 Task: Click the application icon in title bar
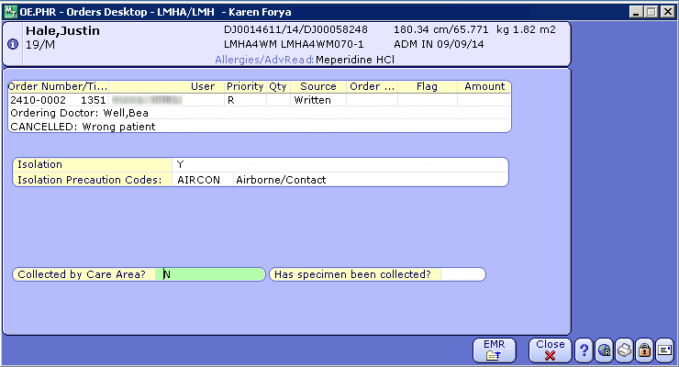pos(10,9)
